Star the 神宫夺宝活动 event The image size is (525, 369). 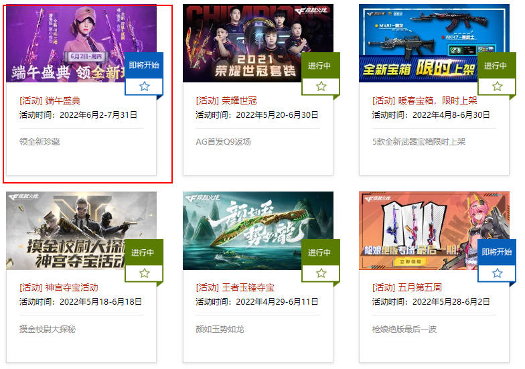tap(145, 273)
